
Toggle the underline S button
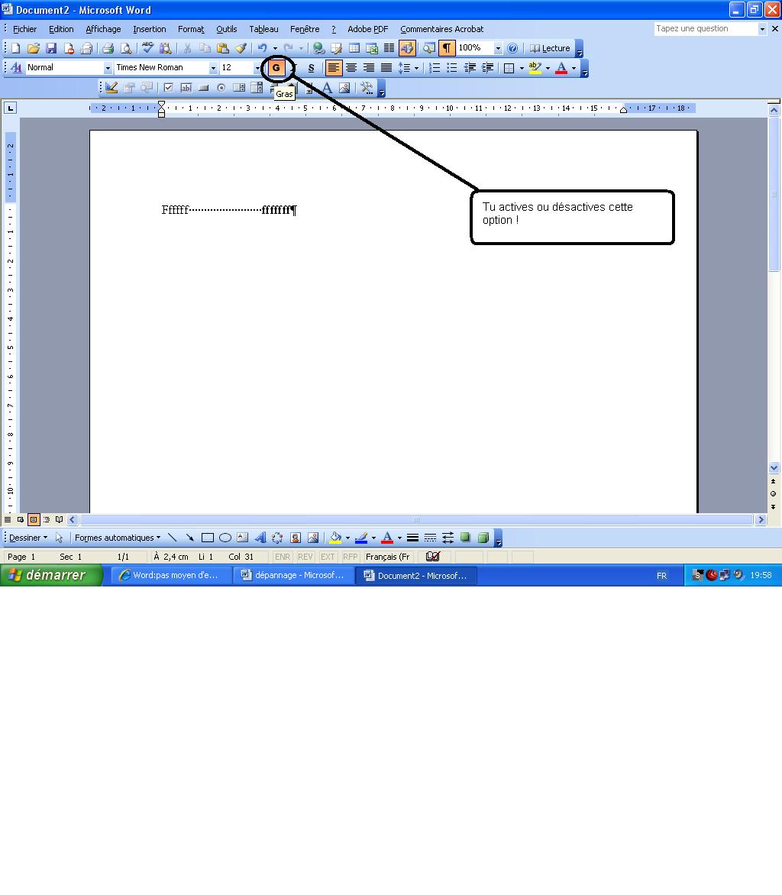[311, 68]
